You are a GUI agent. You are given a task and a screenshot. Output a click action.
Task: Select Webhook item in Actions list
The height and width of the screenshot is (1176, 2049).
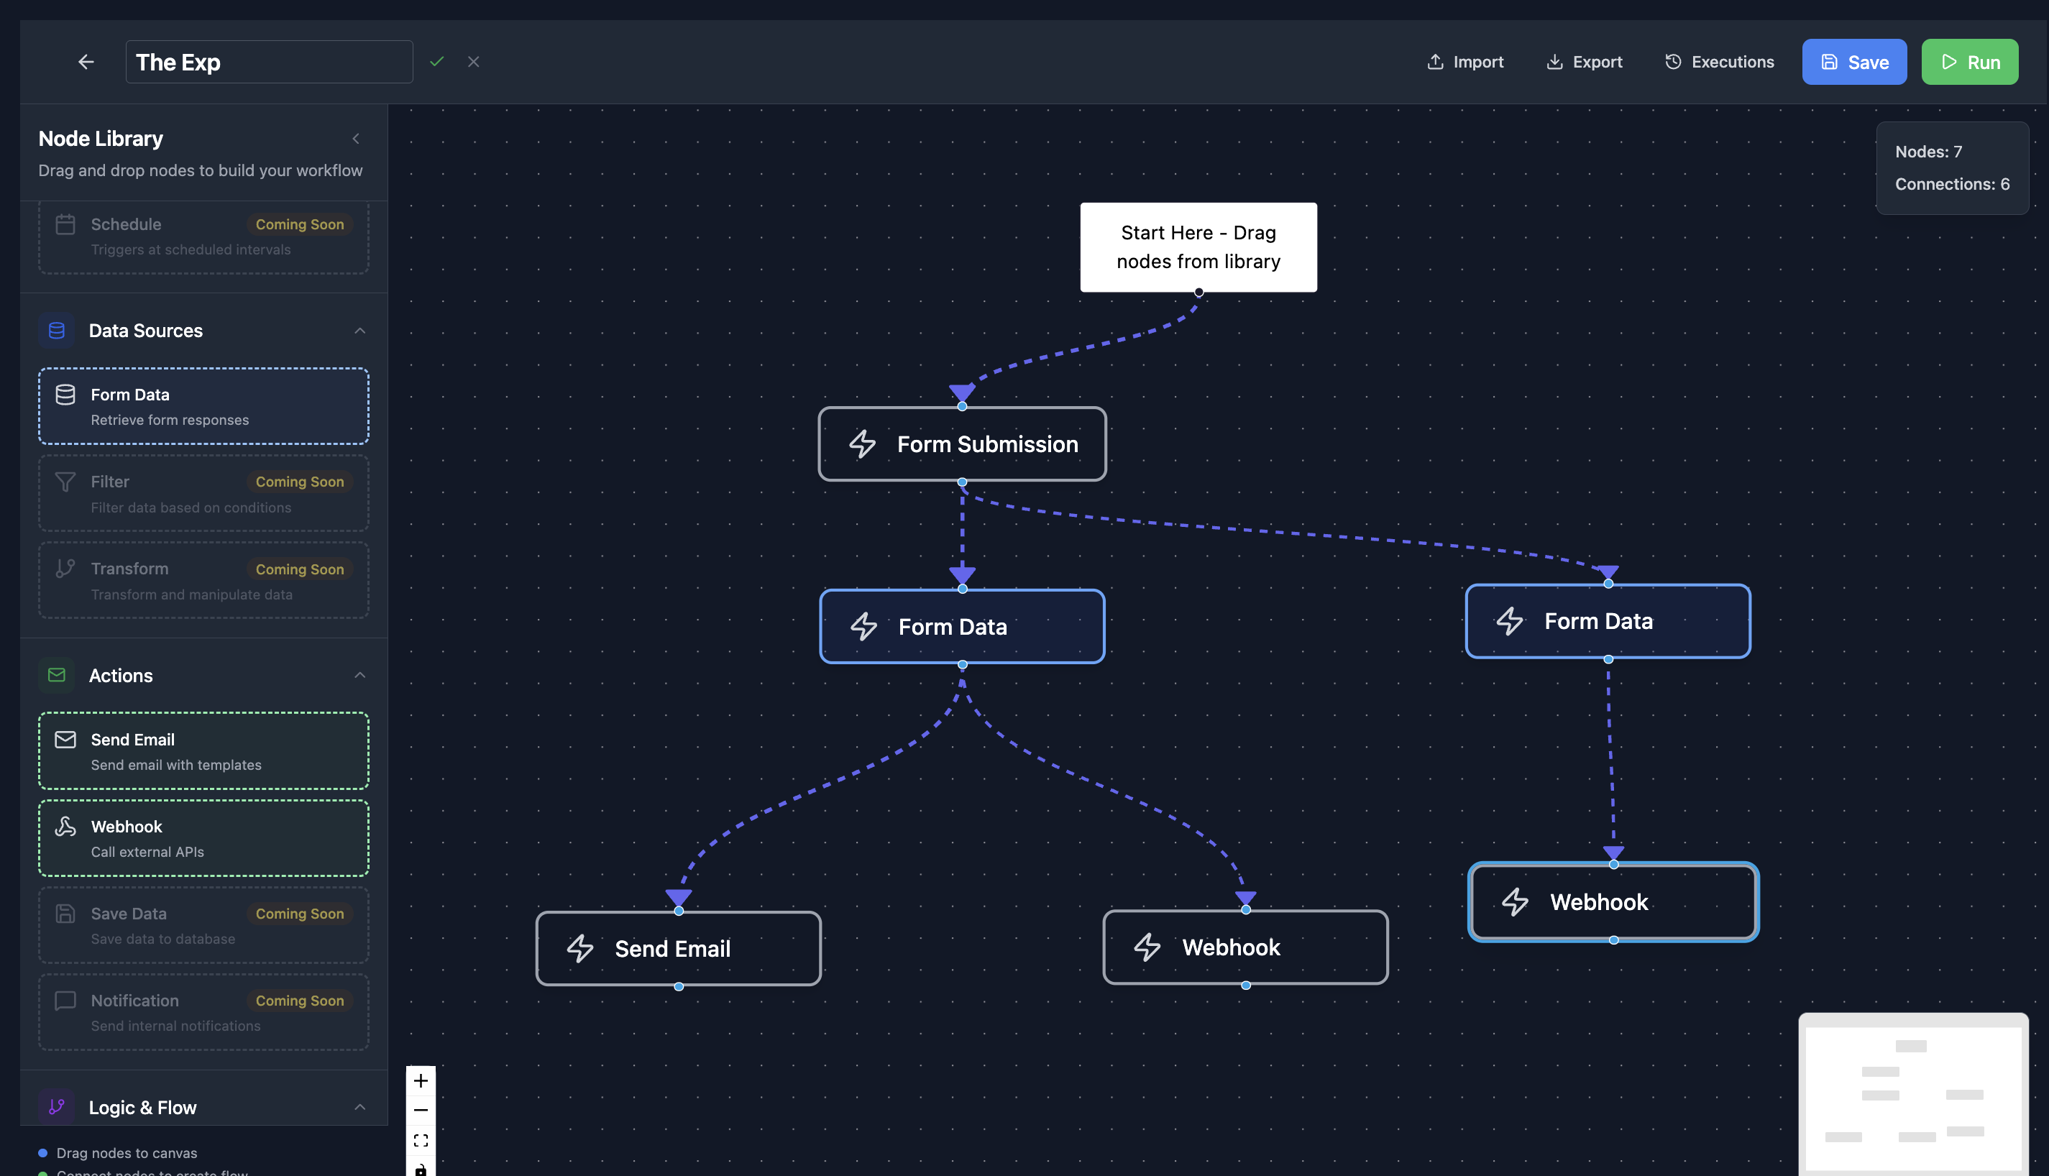coord(203,838)
